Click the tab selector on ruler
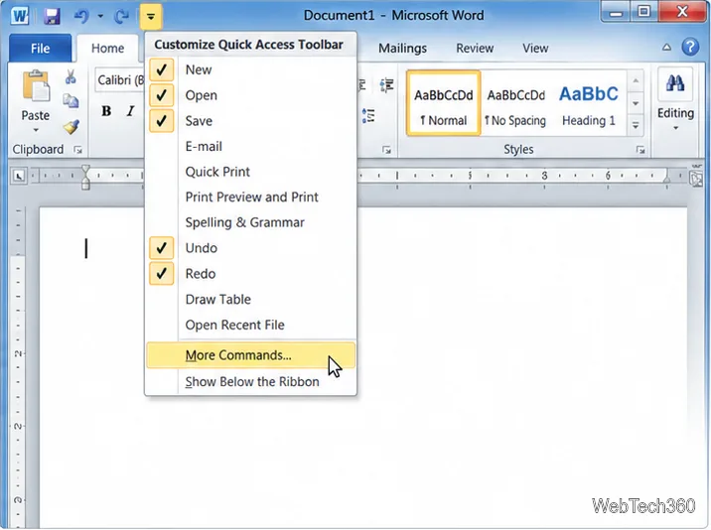Viewport: 711px width, 530px height. pos(19,176)
